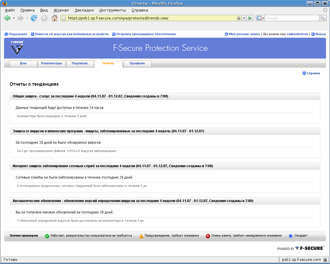The height and width of the screenshot is (264, 330).
Task: Switch to the Дом tab
Action: [x=23, y=64]
